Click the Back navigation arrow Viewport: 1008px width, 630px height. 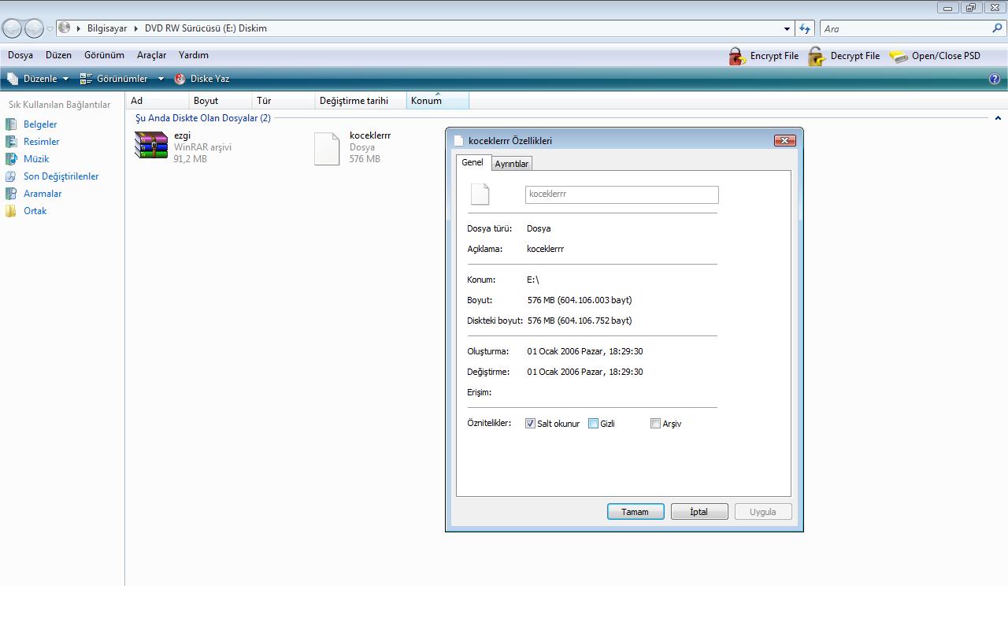point(13,28)
